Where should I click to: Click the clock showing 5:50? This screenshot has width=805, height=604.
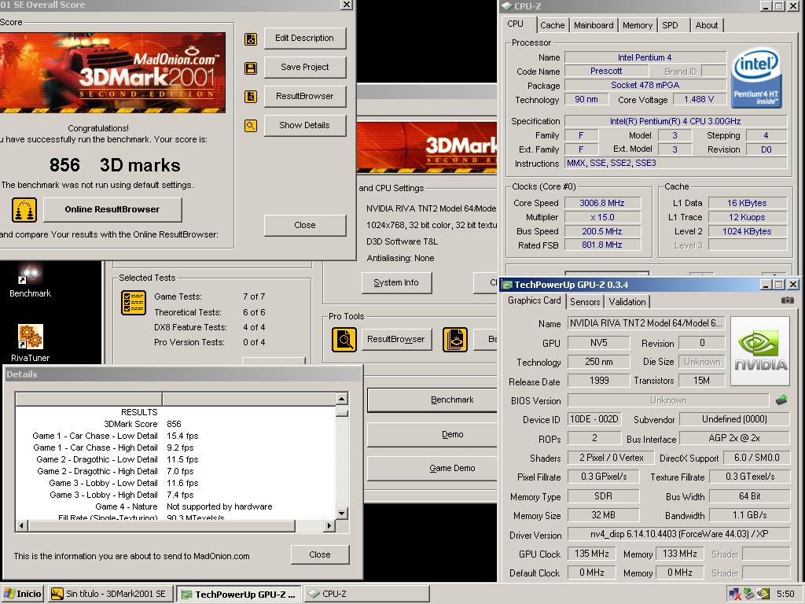pos(785,594)
